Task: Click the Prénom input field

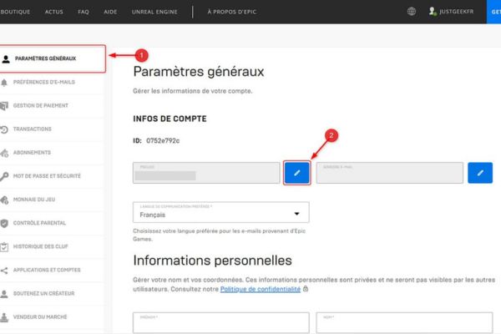Action: pyautogui.click(x=221, y=323)
